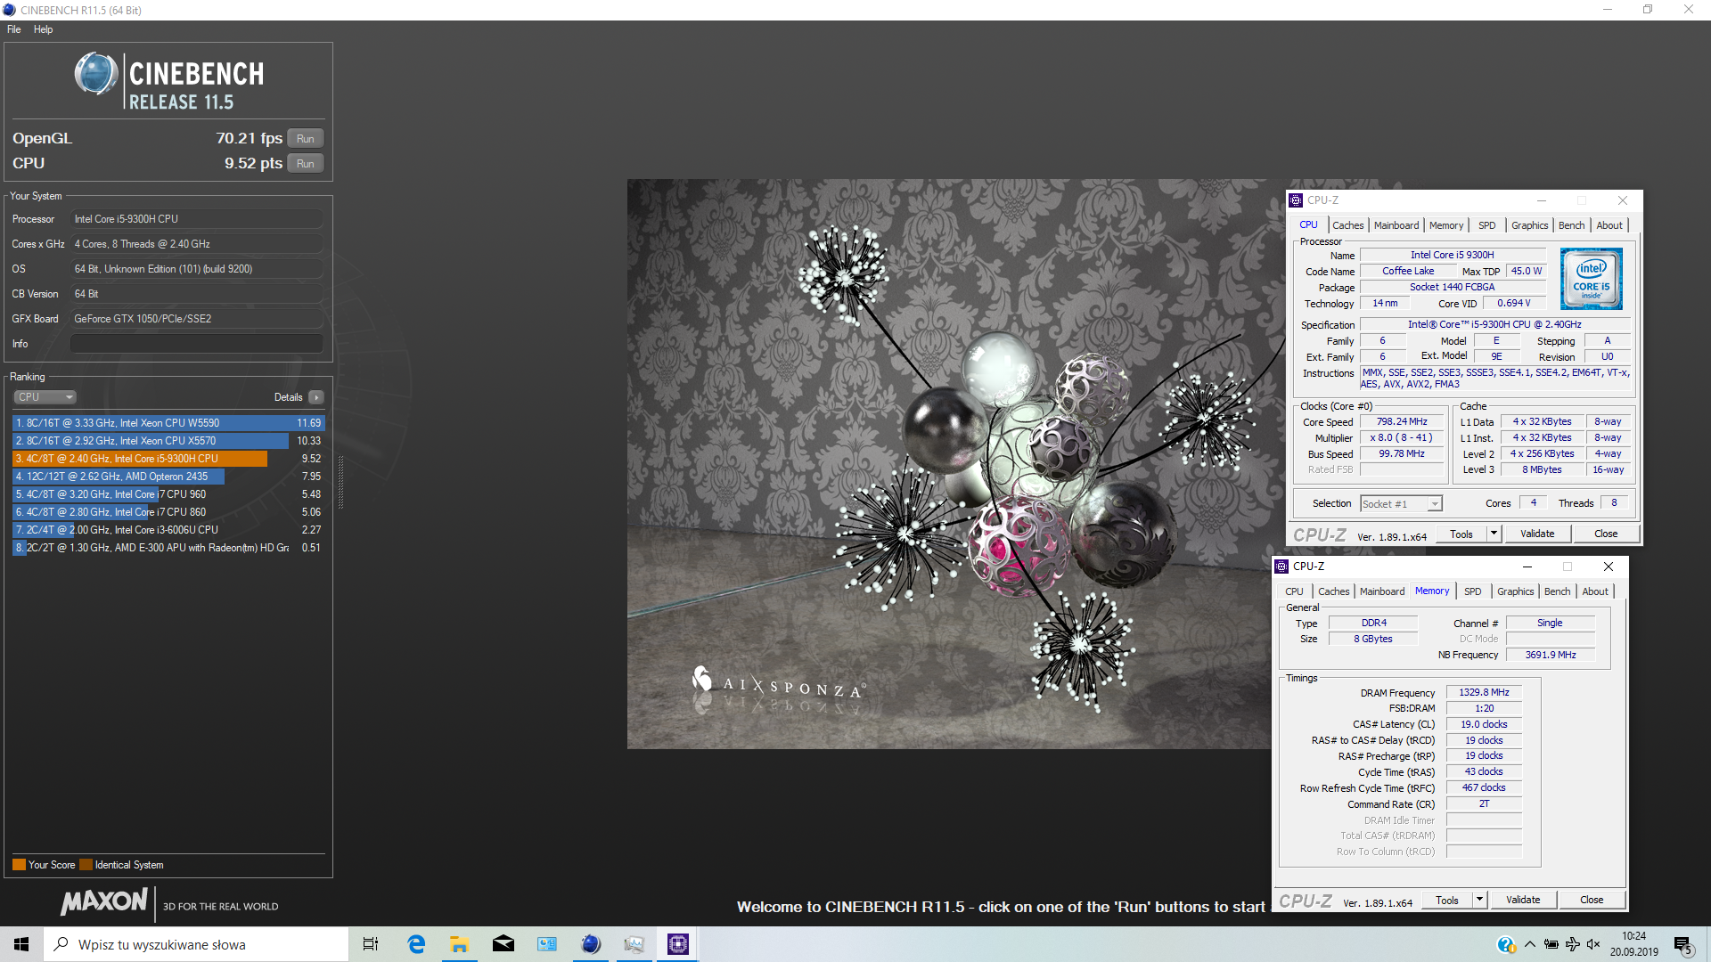This screenshot has width=1711, height=962.
Task: Switch to Graphics tab in lower CPU-Z window
Action: tap(1516, 591)
